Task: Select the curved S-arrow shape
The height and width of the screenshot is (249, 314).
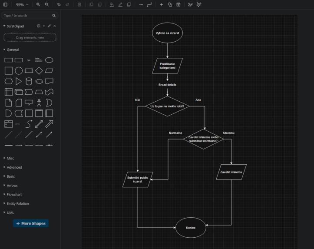Action: [x=29, y=124]
